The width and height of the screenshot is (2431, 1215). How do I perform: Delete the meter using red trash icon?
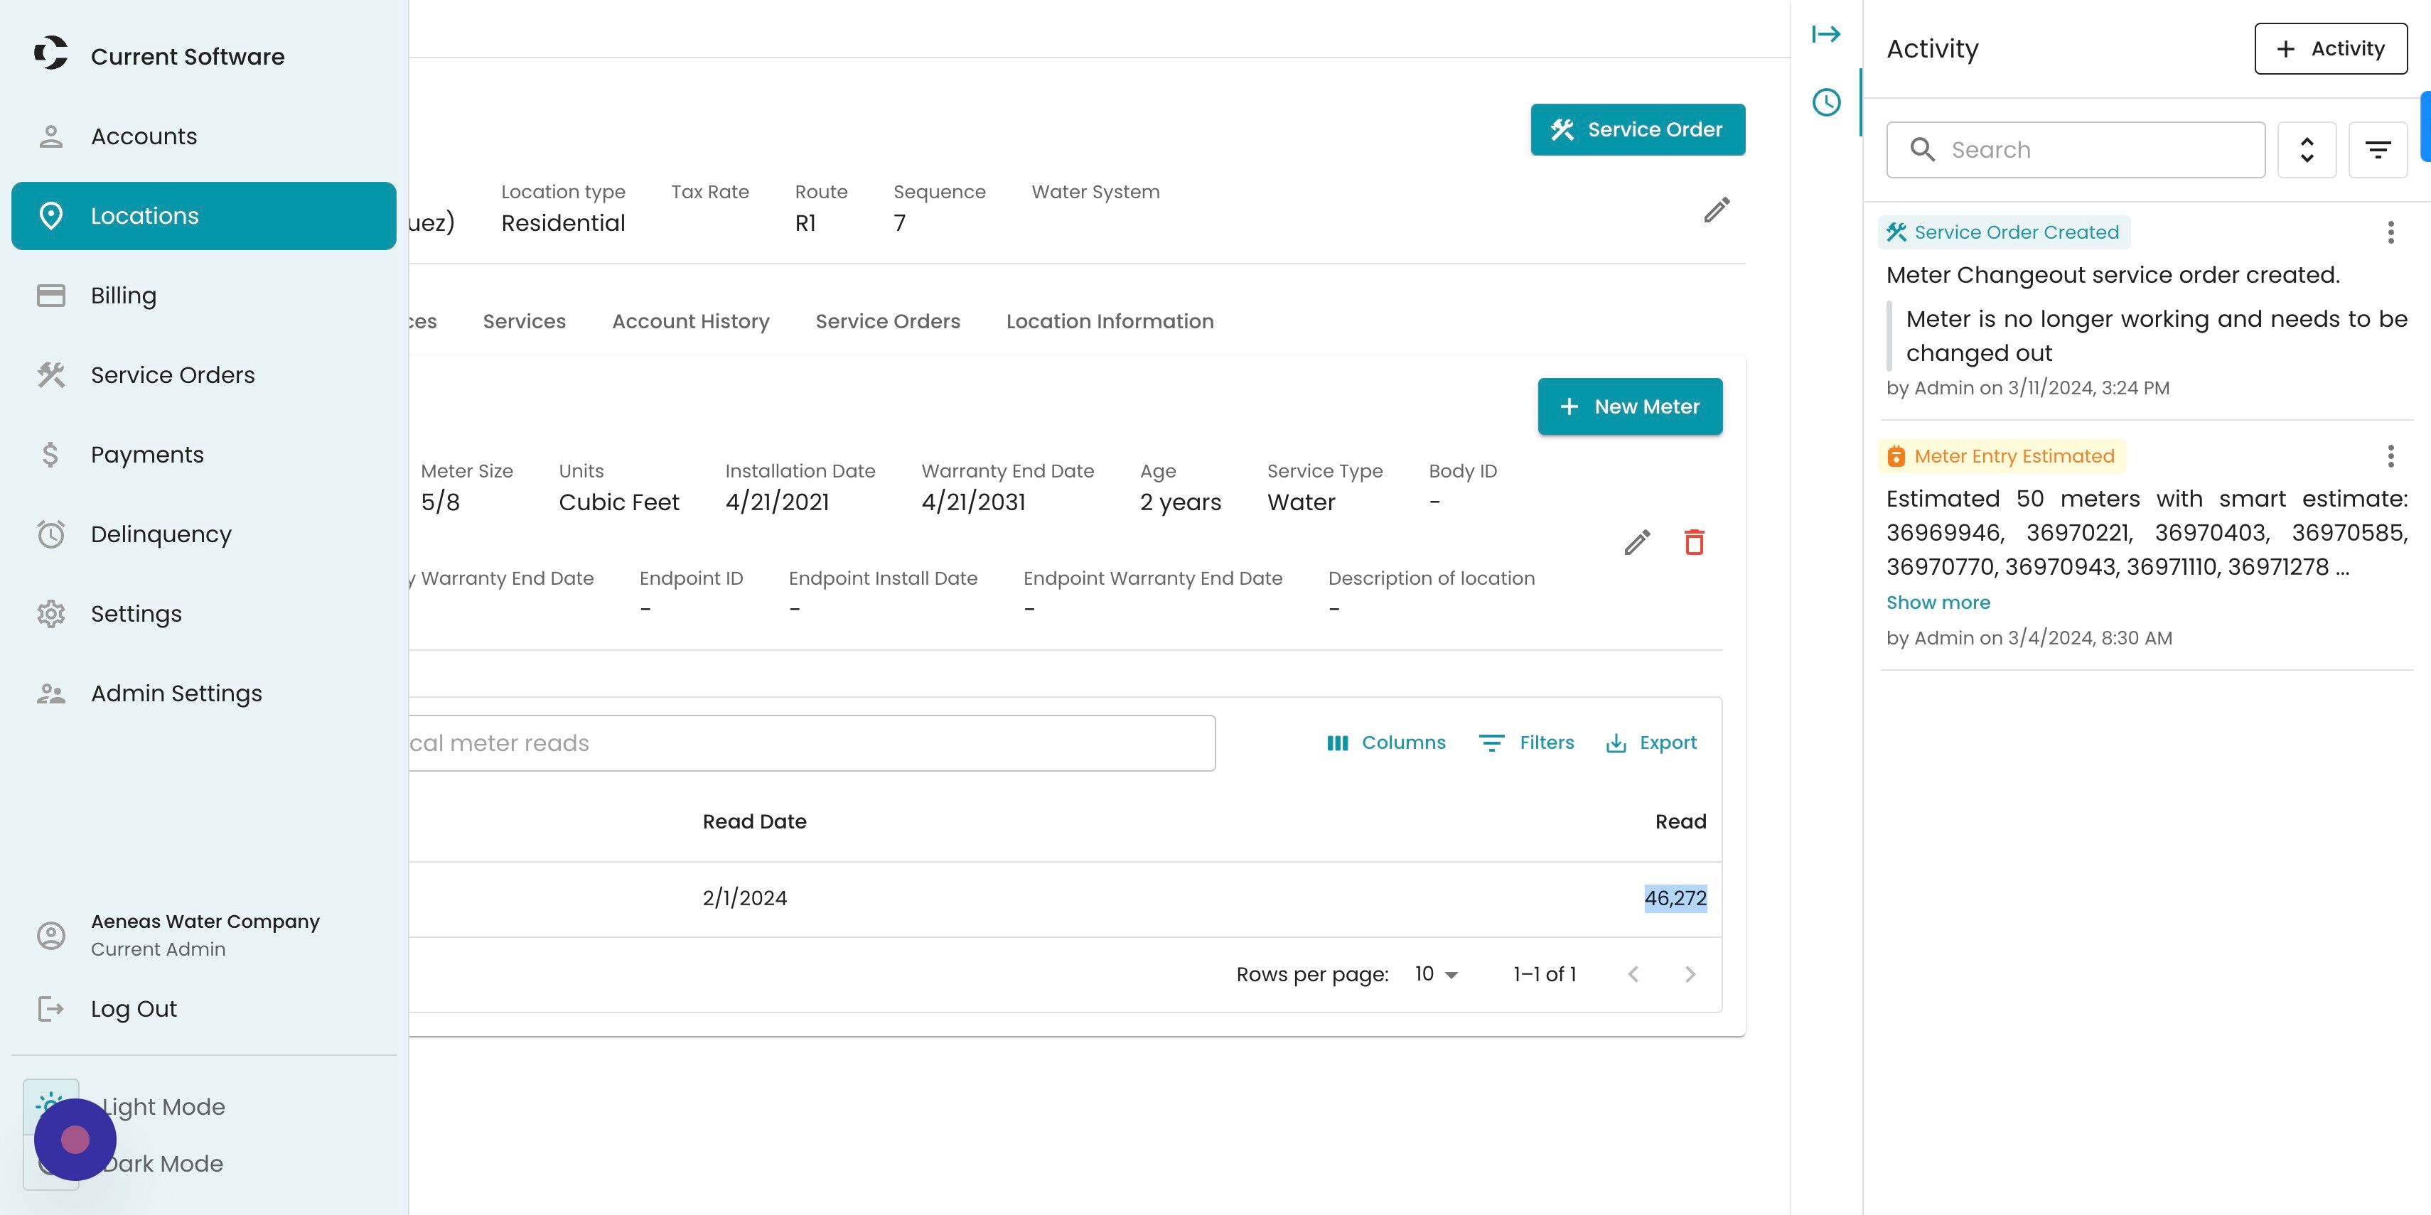coord(1694,542)
